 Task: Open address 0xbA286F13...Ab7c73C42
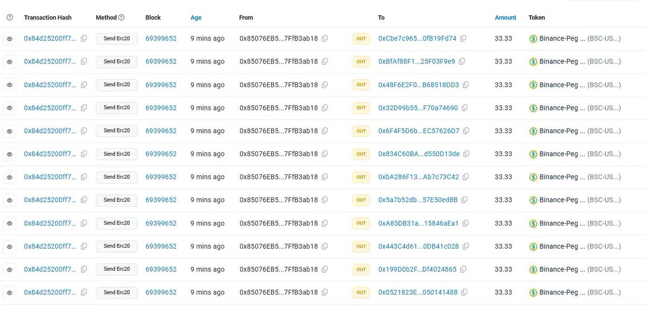pyautogui.click(x=419, y=177)
